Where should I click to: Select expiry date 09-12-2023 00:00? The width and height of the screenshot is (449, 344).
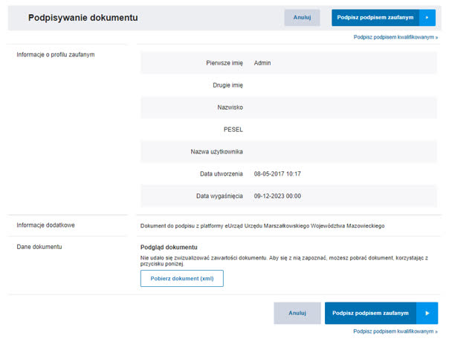coord(277,196)
